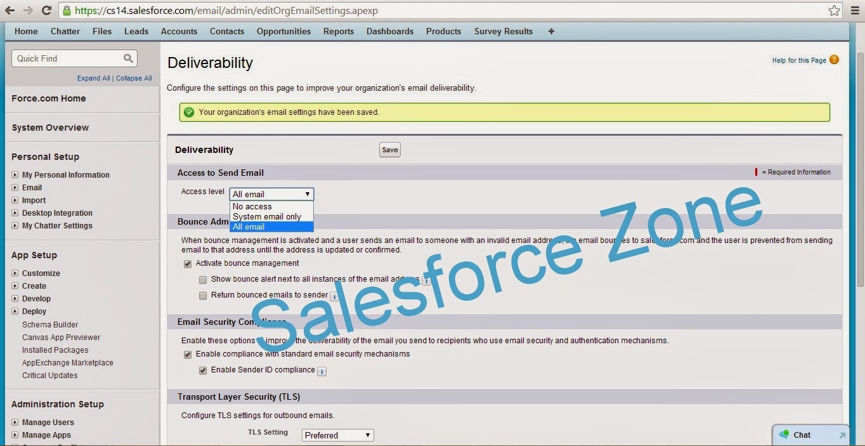Image resolution: width=865 pixels, height=446 pixels.
Task: Open the Home tab
Action: [x=26, y=31]
